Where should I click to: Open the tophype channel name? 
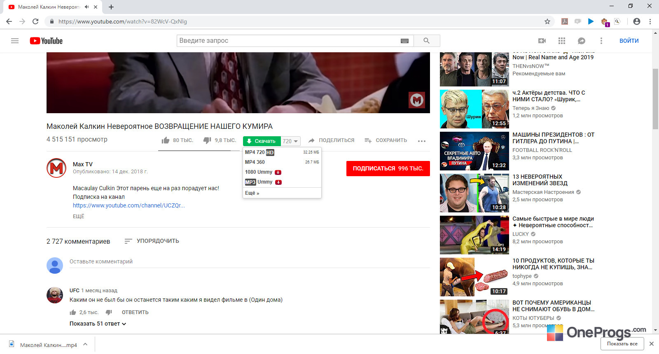point(522,276)
